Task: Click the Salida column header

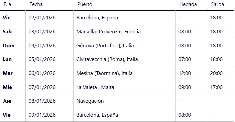Action: point(218,4)
